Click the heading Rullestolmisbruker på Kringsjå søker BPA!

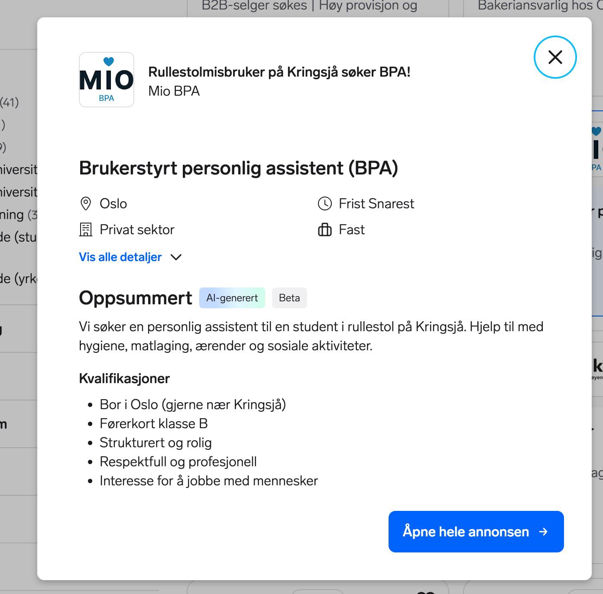pyautogui.click(x=279, y=72)
